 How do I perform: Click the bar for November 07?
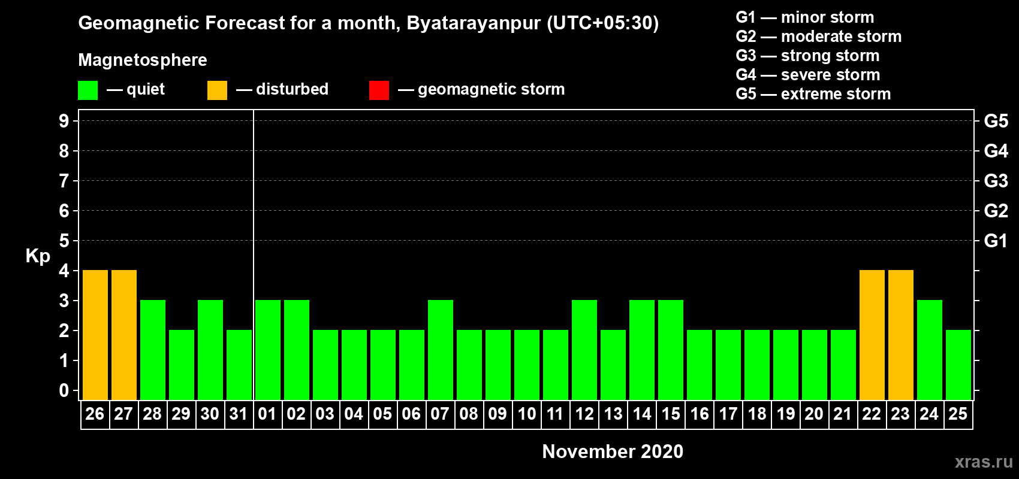[441, 350]
